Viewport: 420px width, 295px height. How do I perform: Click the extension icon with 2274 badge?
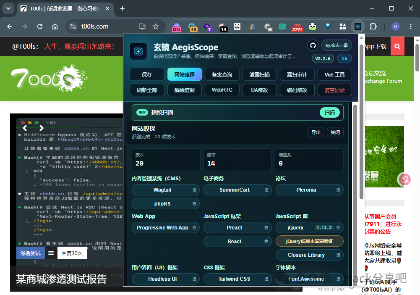(x=297, y=27)
